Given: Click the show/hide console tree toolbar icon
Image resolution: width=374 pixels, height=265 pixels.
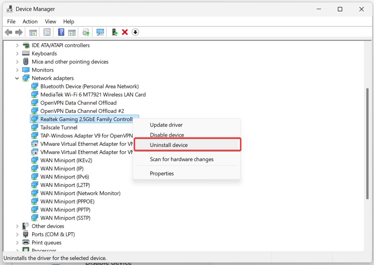Looking at the screenshot, I should (x=33, y=32).
